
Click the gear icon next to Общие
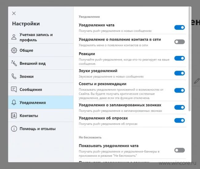coord(14,50)
